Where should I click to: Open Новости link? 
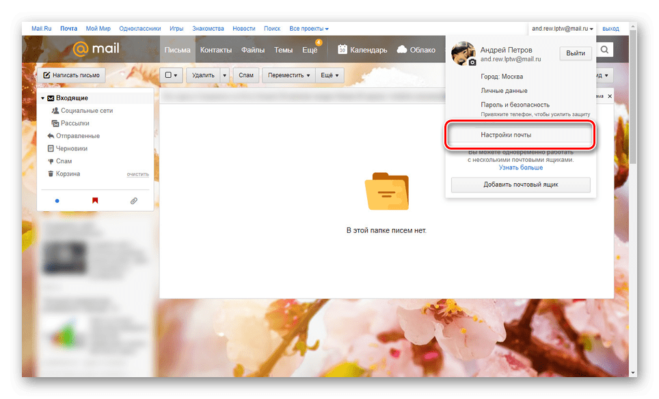(244, 29)
